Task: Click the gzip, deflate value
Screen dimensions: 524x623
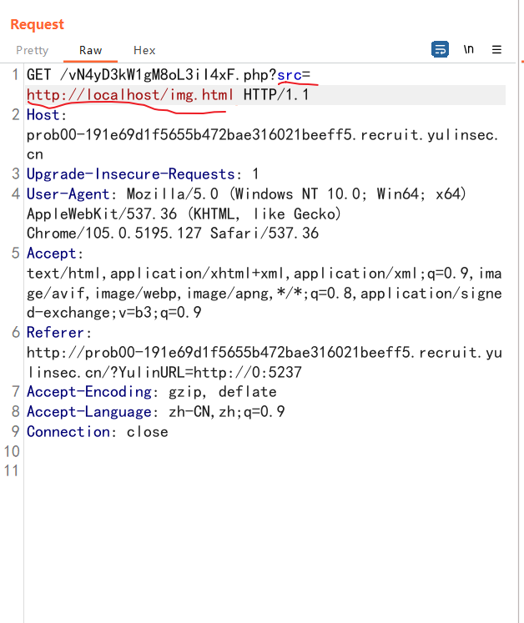Action: click(x=222, y=392)
